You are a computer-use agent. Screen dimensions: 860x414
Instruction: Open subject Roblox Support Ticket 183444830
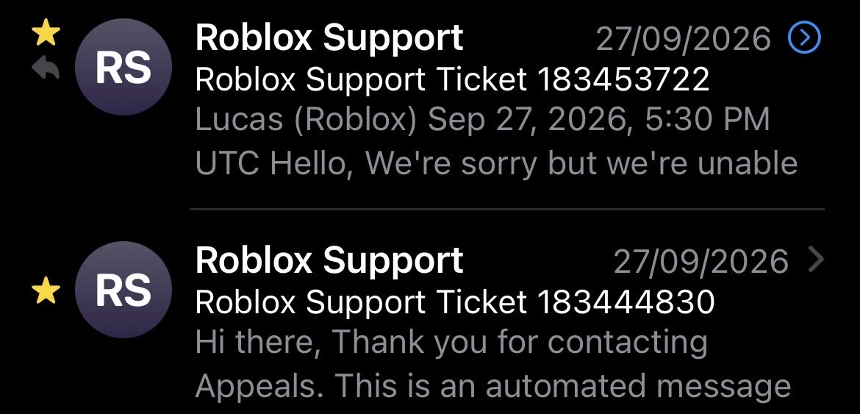coord(455,302)
